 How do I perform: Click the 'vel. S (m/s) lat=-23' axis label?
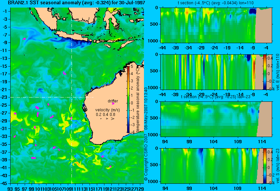[277, 166]
